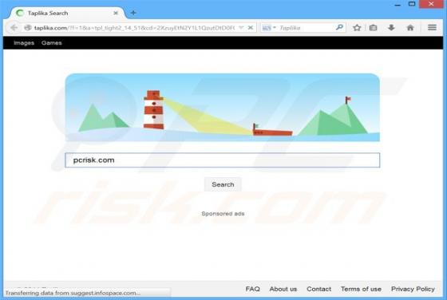Open the About us footer link

[283, 289]
